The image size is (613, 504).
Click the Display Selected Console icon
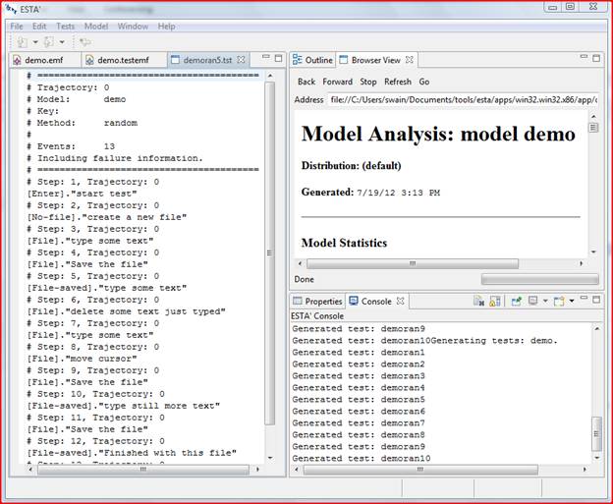tap(530, 301)
